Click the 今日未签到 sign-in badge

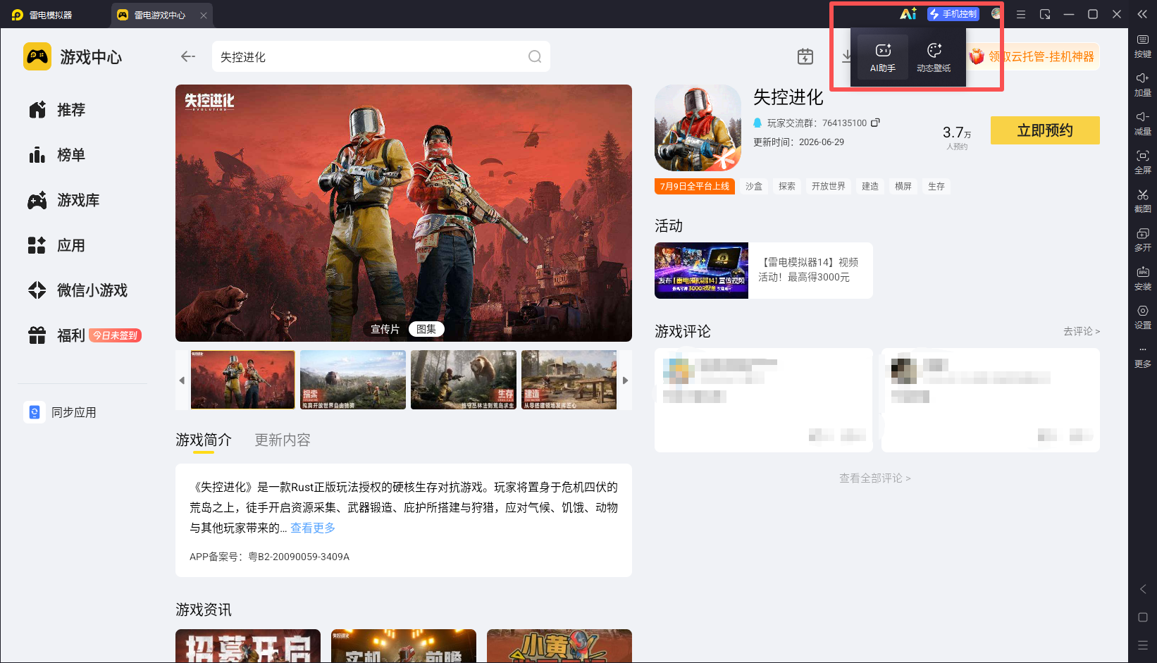116,335
